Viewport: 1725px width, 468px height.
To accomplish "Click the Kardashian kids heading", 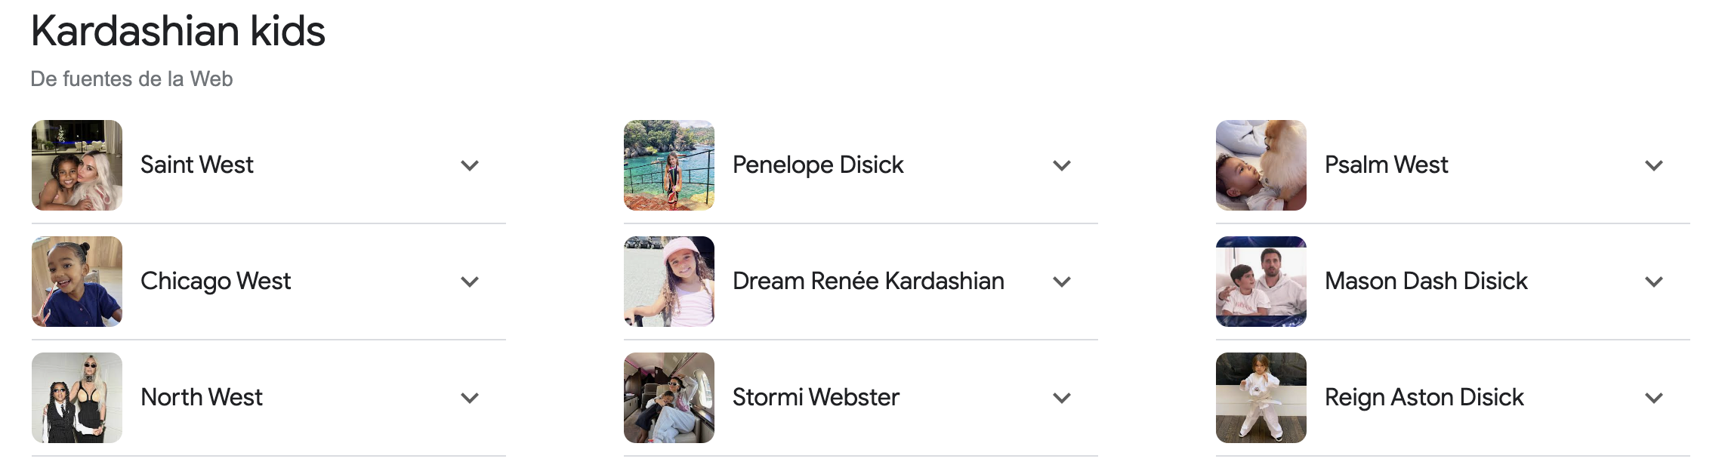I will (x=178, y=32).
